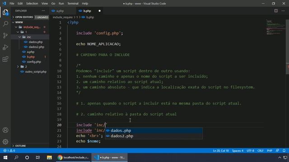Image resolution: width=289 pixels, height=162 pixels.
Task: Click line number 20 in gutter
Action: (x=59, y=125)
